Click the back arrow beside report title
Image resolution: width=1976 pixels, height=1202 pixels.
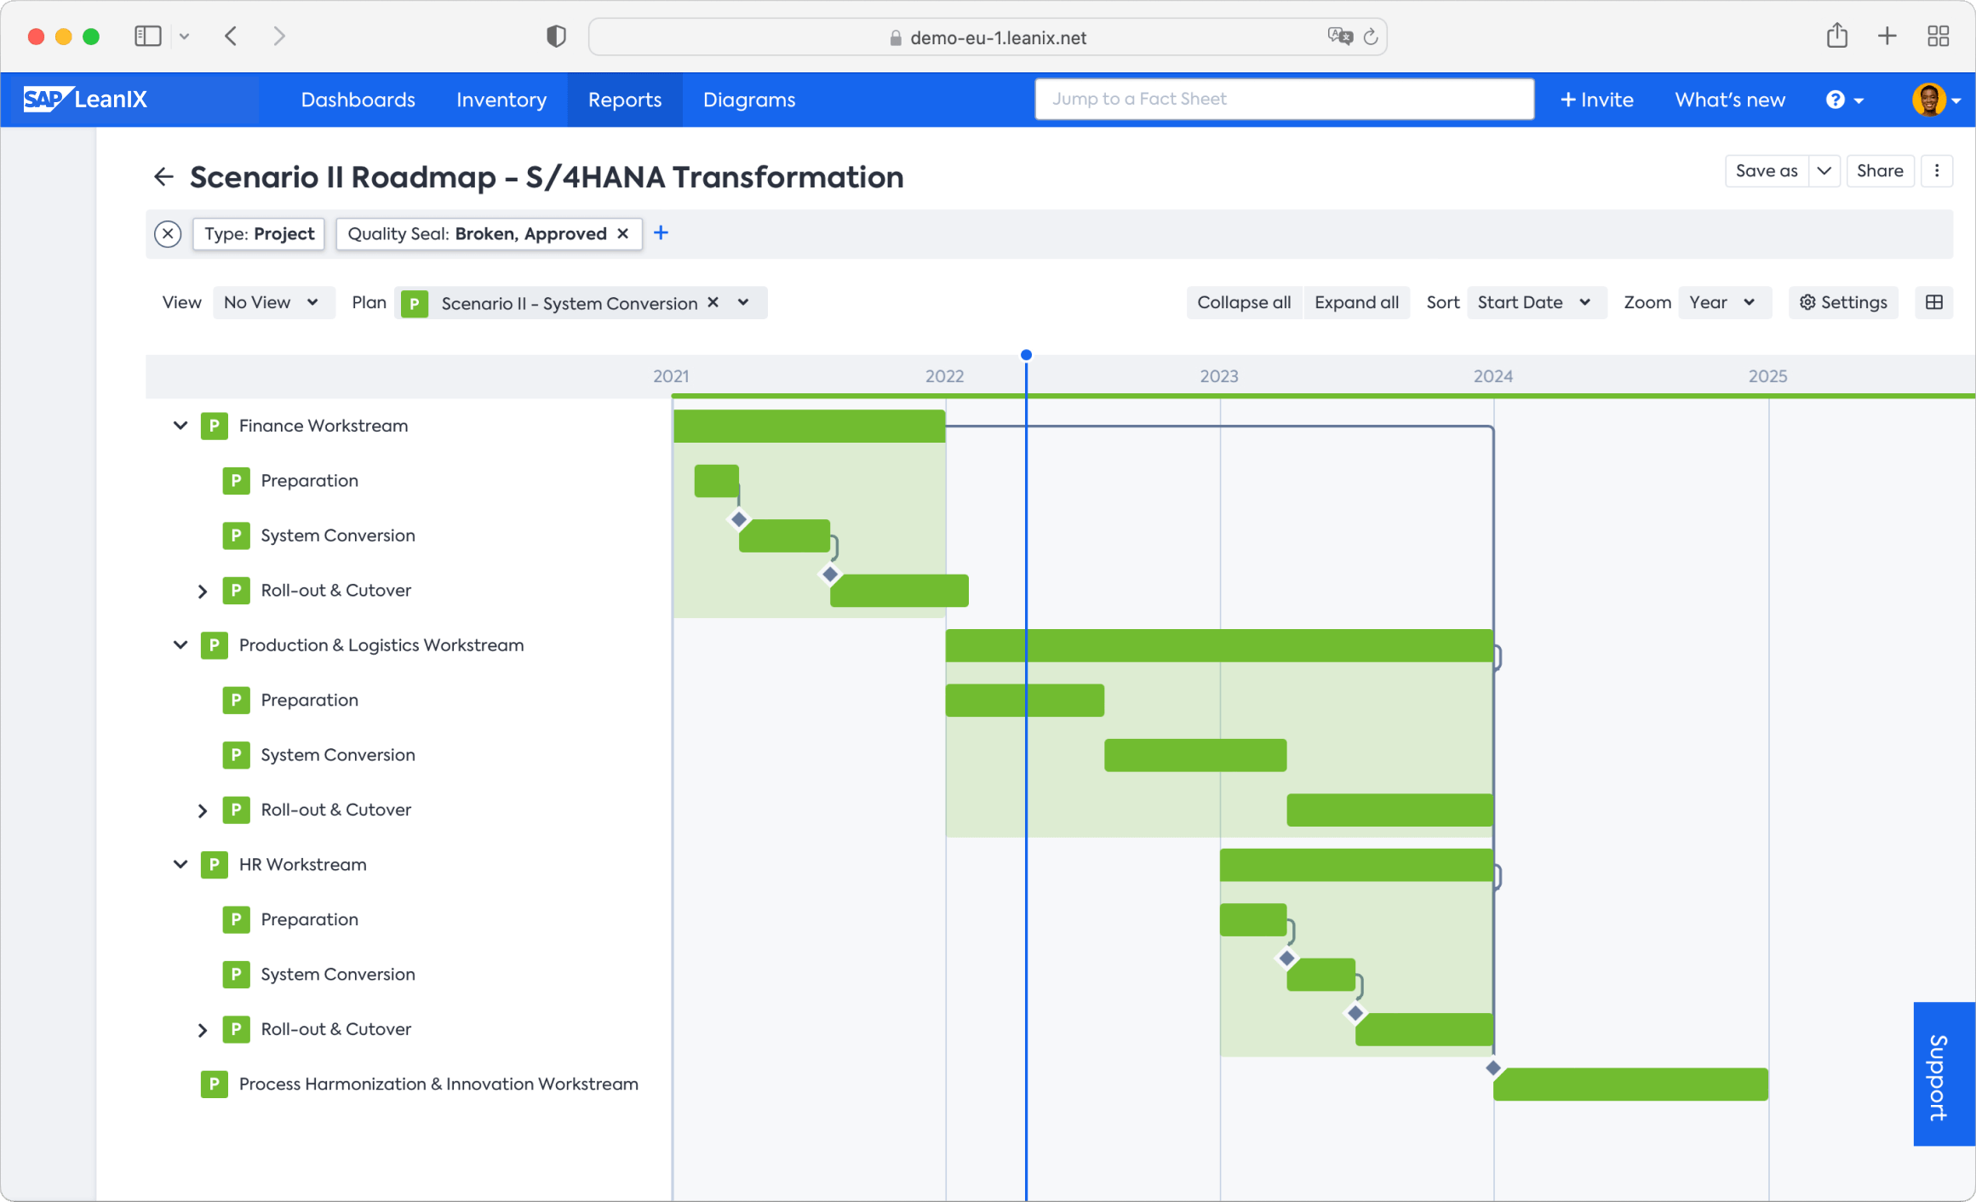(163, 177)
